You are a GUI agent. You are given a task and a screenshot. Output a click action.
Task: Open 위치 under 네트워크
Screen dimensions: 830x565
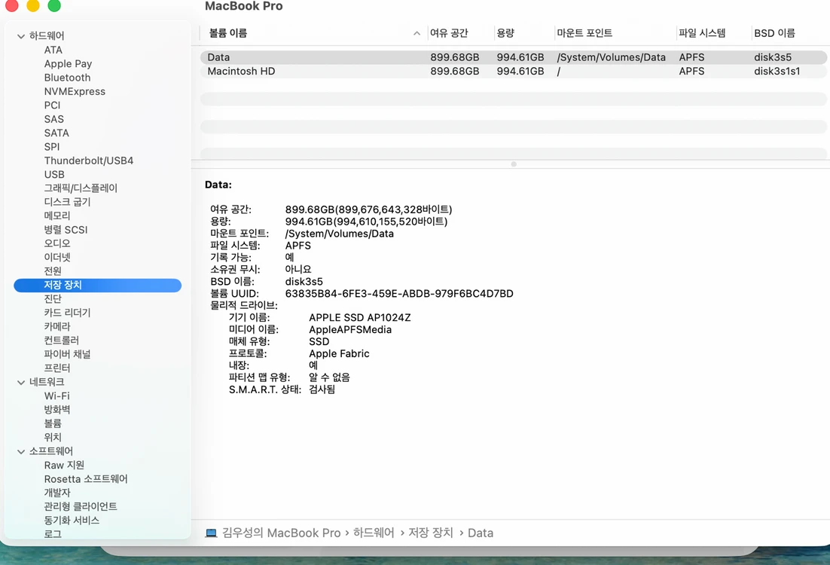click(x=53, y=437)
